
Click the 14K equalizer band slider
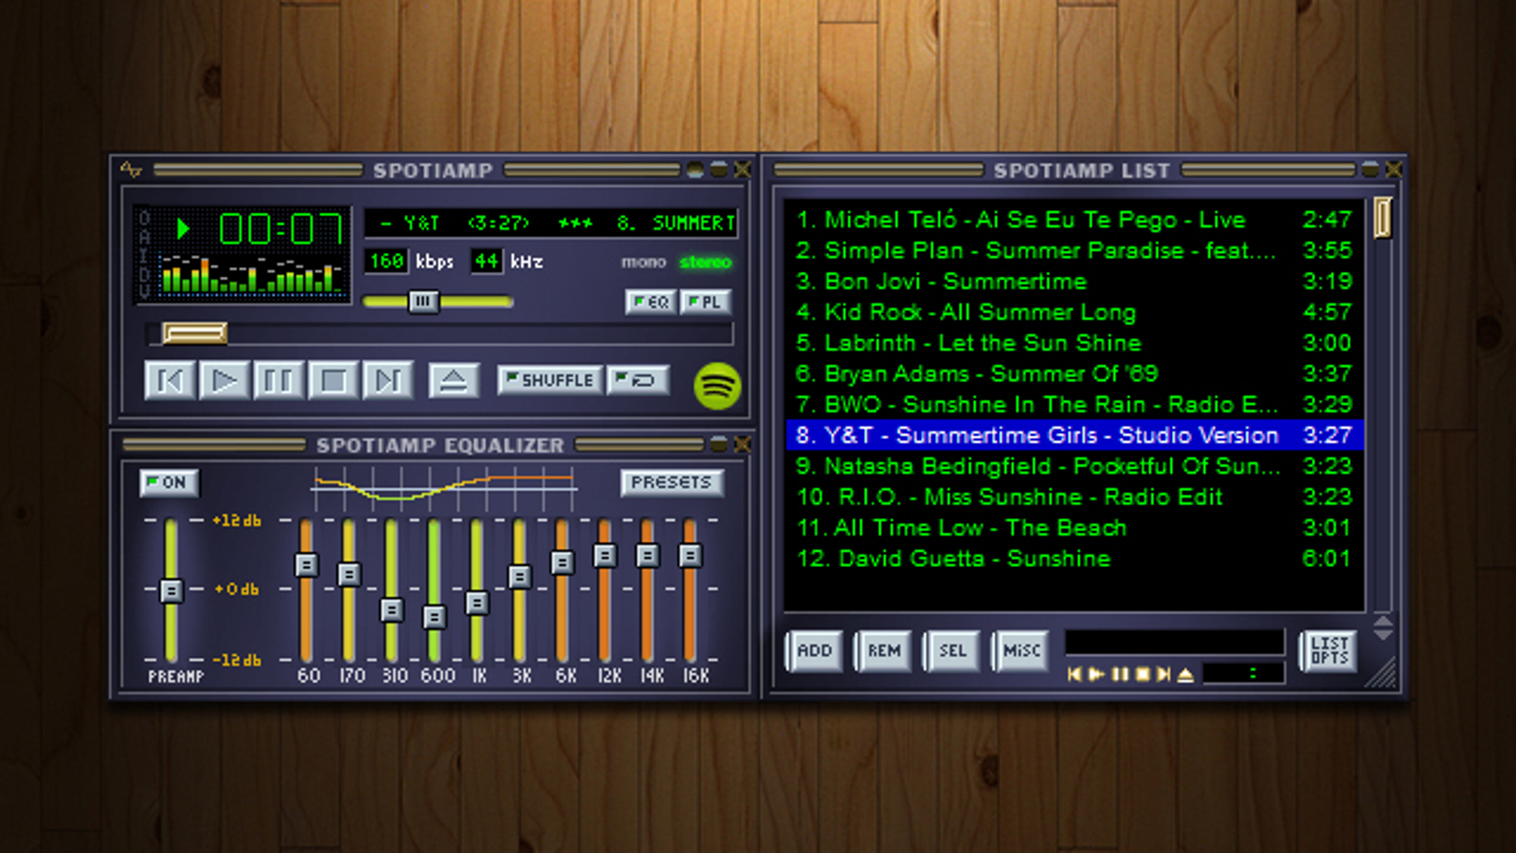click(x=647, y=555)
